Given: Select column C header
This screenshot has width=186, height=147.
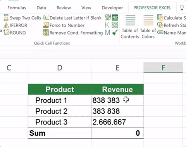Looking at the screenshot, I should point(14,67).
